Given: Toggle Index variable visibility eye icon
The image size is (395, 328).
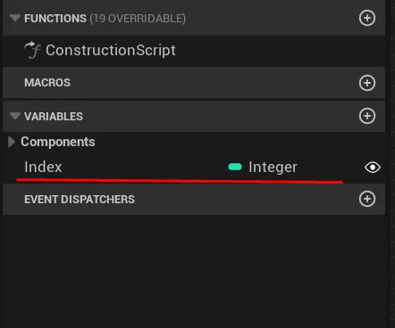Looking at the screenshot, I should (373, 168).
